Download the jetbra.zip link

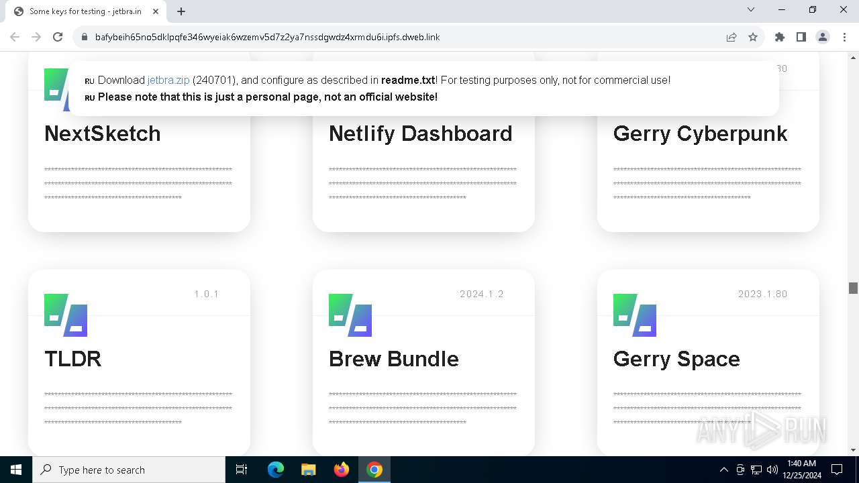tap(168, 80)
